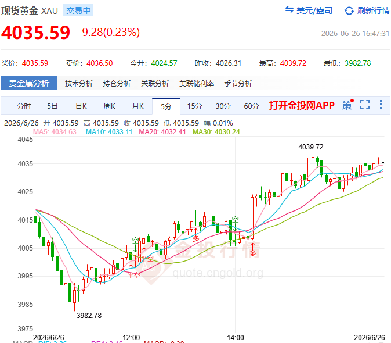The image size is (391, 343).
Task: Click the MA10: 4033.11 legend
Action: [x=109, y=132]
